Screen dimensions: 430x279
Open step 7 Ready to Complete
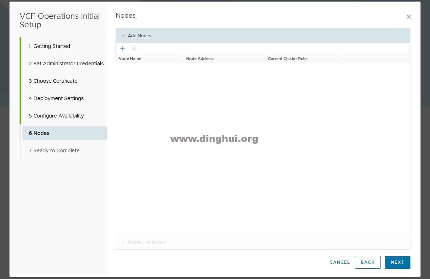(54, 151)
